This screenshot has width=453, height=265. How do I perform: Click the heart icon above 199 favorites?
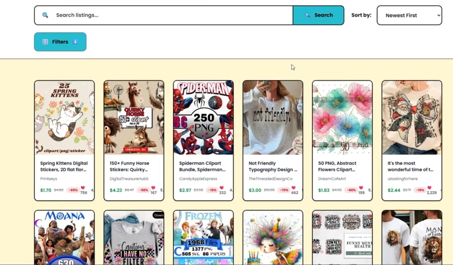pyautogui.click(x=361, y=188)
